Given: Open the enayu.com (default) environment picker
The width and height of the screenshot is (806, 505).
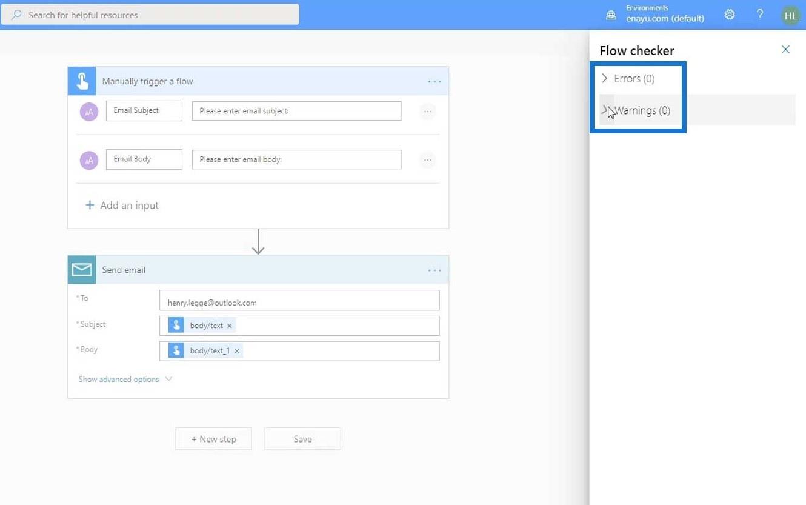Looking at the screenshot, I should [665, 18].
